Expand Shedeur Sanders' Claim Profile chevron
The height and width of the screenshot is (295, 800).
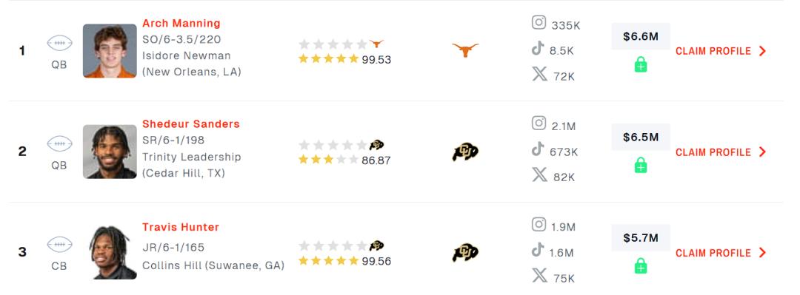point(762,152)
